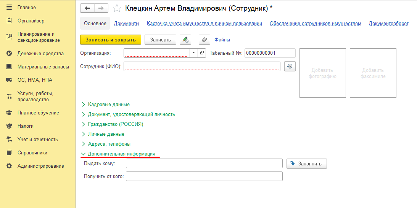
Task: Open the Файлы link
Action: tap(222, 40)
